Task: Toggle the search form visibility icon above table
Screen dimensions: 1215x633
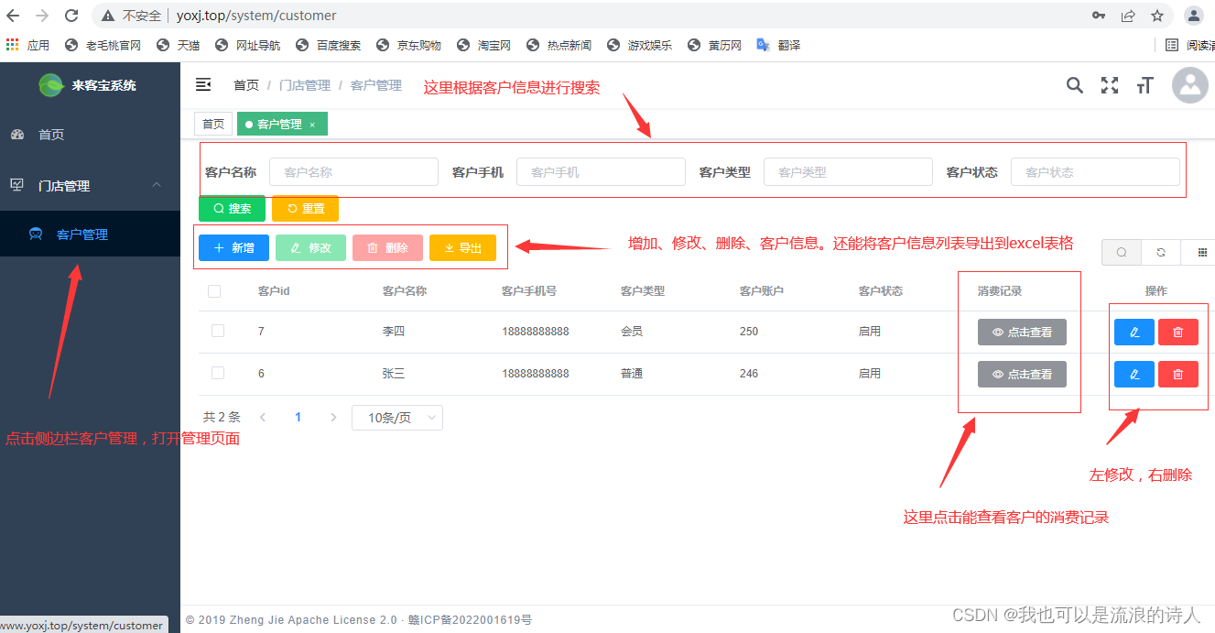Action: (1121, 252)
